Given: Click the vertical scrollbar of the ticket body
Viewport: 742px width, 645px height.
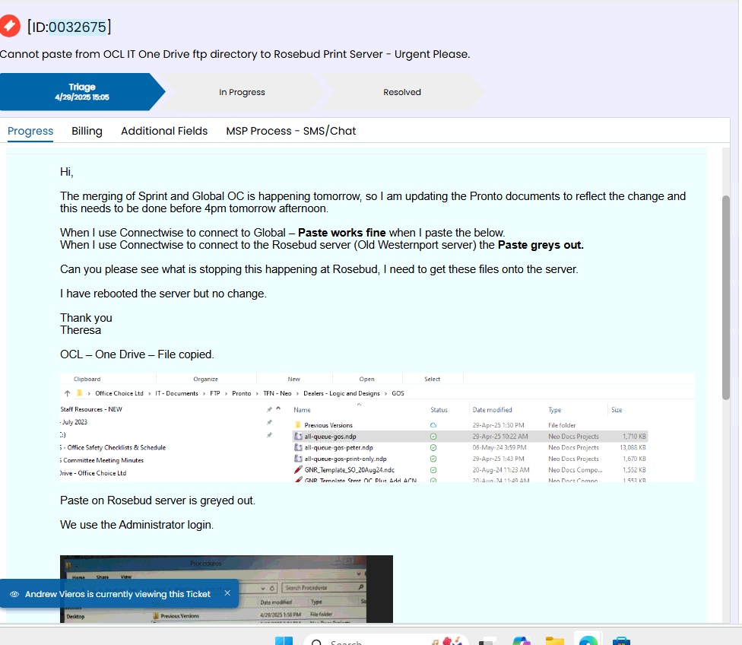Looking at the screenshot, I should tap(726, 297).
